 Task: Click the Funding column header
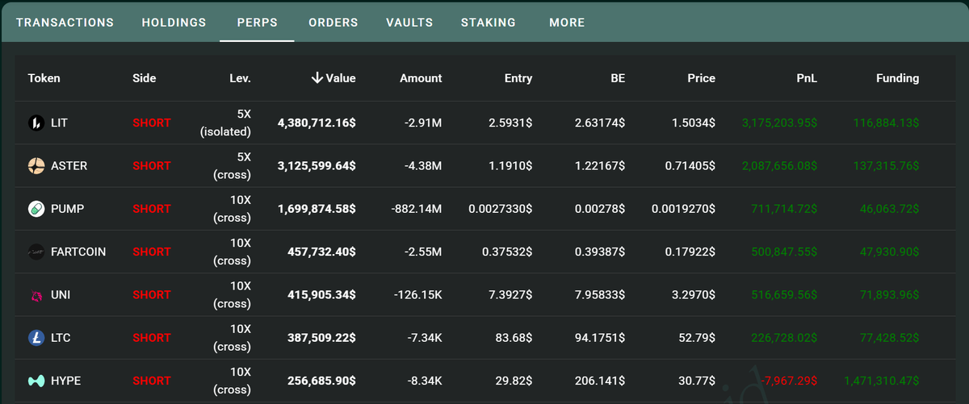pos(897,78)
